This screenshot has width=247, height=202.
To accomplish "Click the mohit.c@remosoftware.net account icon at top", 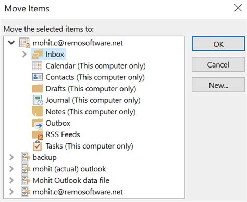I will [24, 43].
